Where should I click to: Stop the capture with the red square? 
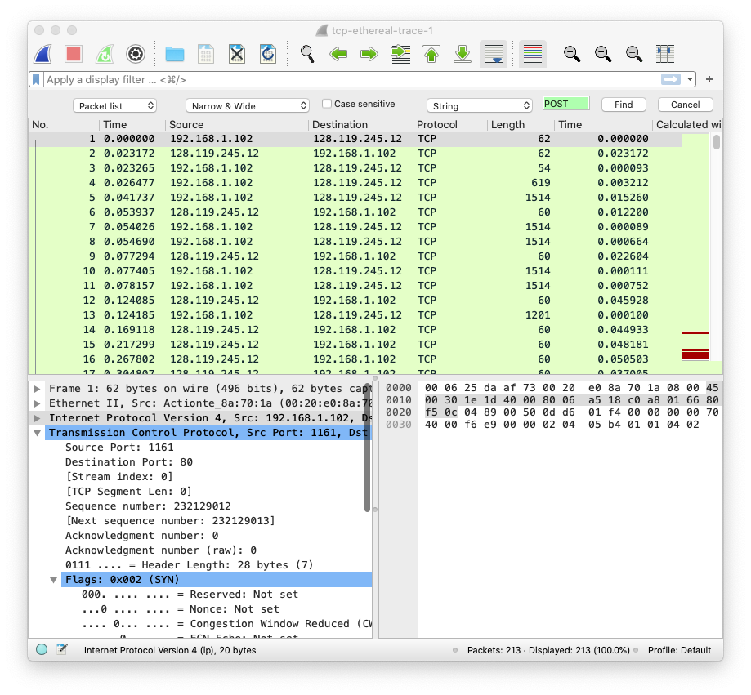pos(74,54)
